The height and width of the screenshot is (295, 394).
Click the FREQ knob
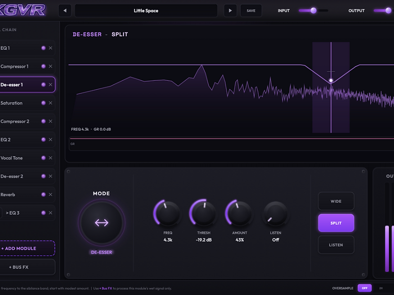click(168, 214)
